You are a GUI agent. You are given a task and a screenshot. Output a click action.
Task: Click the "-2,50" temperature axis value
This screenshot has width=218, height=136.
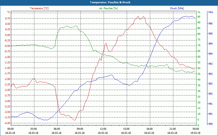click(7, 90)
